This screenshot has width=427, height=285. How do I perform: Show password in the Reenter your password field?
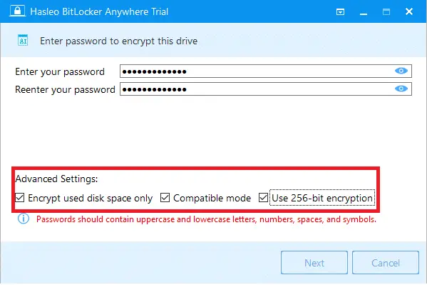(401, 89)
